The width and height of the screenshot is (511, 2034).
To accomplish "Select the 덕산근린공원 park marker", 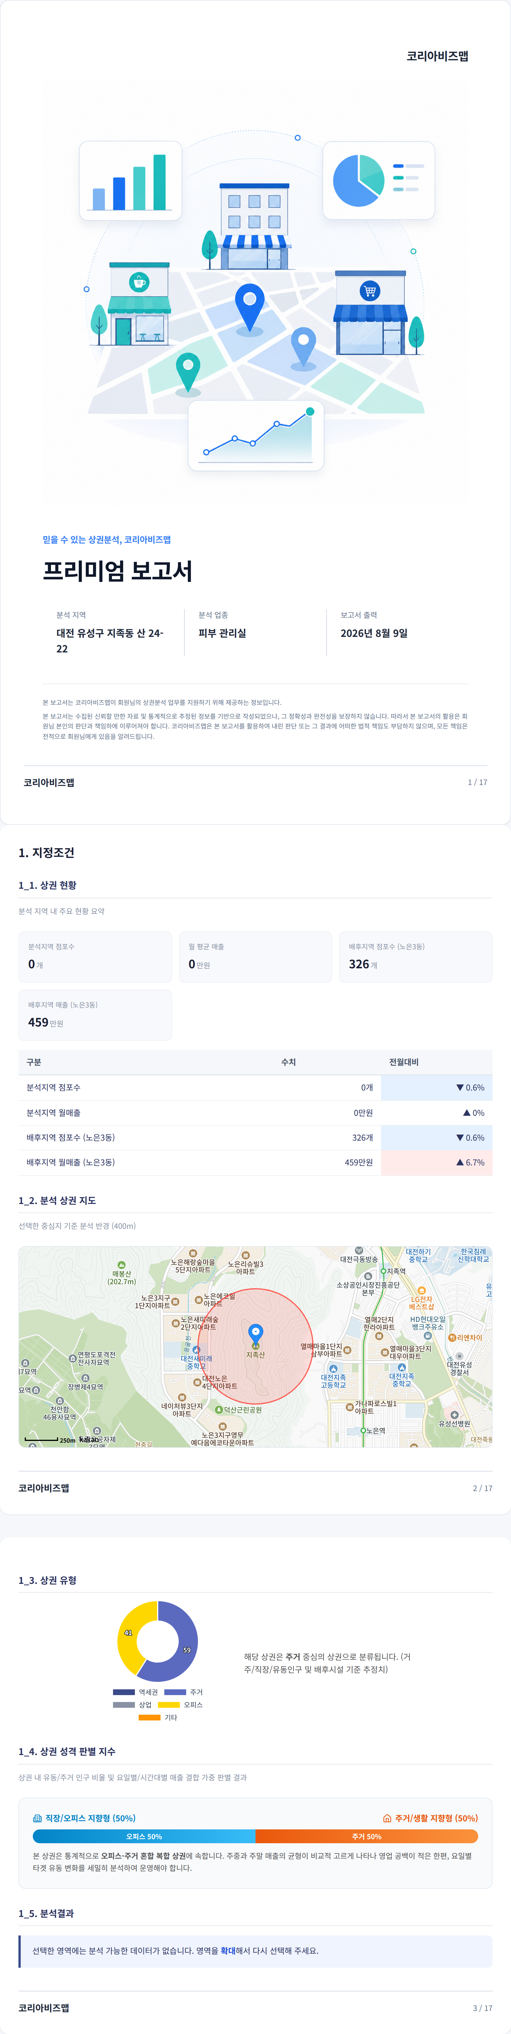I will tap(219, 1410).
